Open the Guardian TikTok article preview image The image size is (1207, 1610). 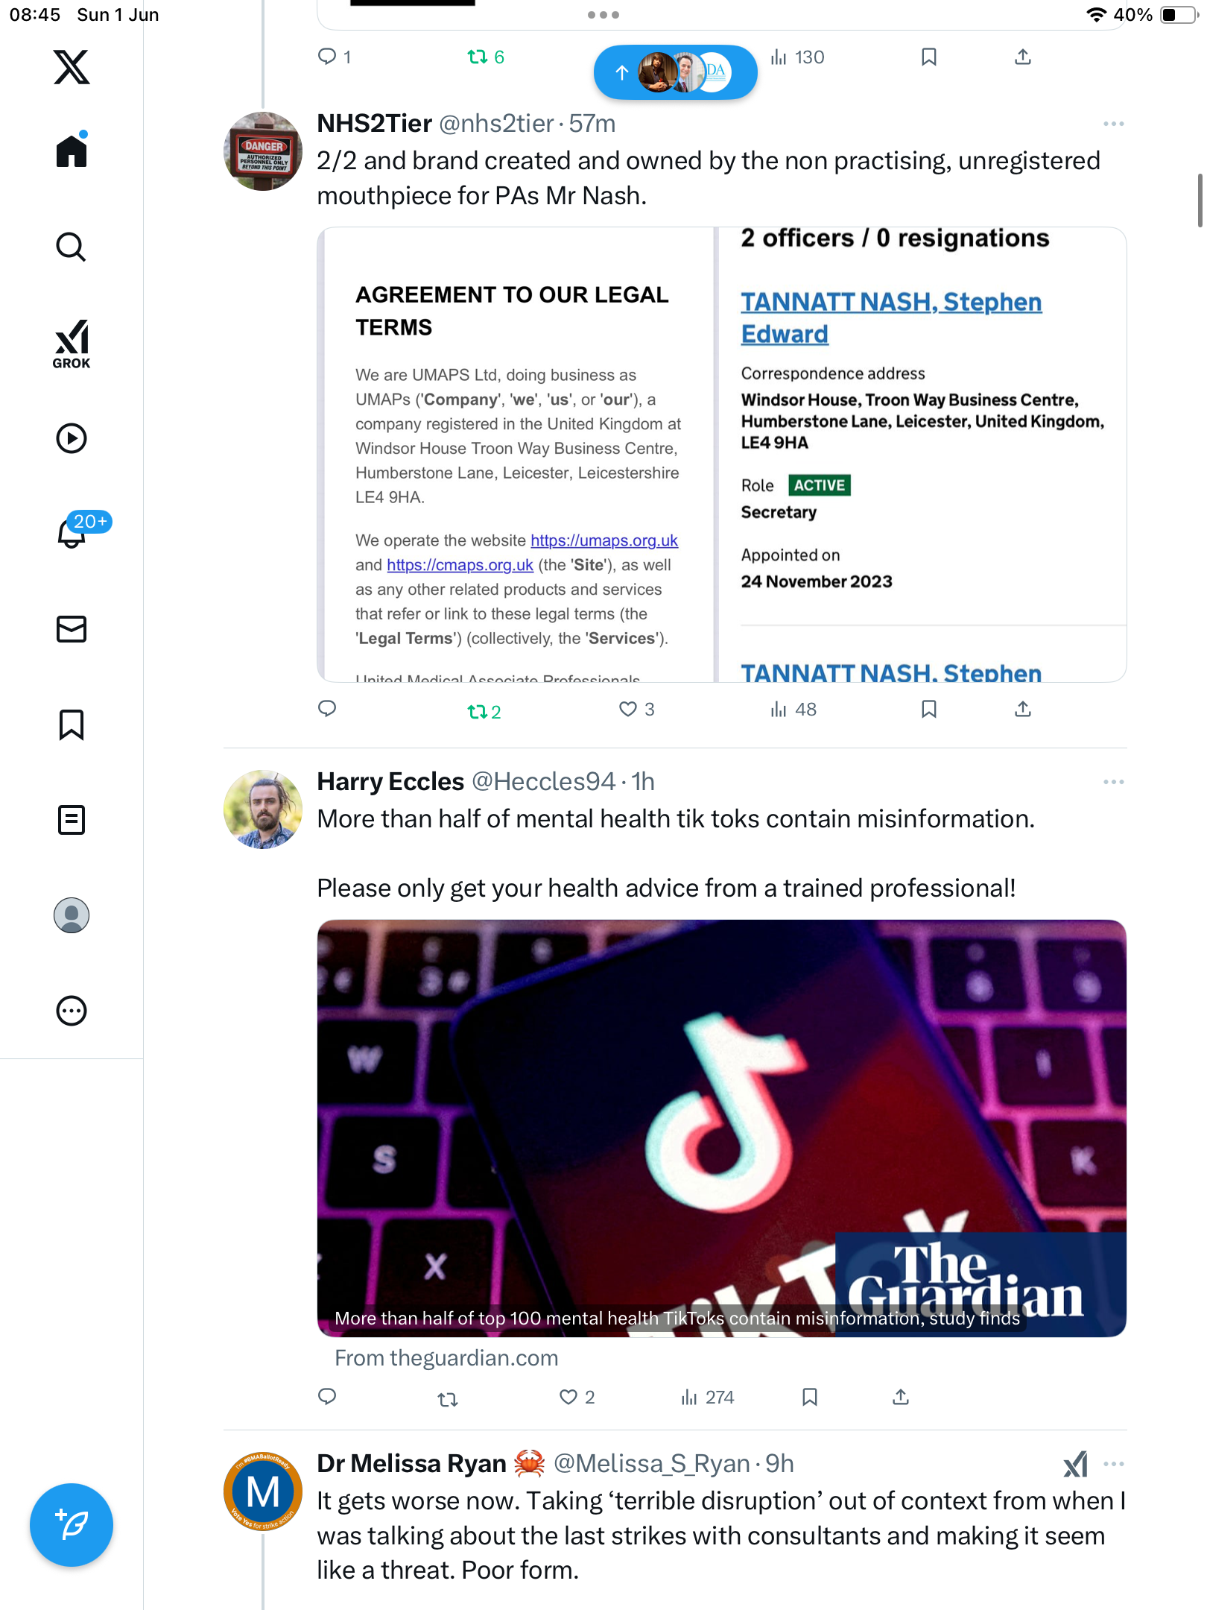(x=721, y=1128)
